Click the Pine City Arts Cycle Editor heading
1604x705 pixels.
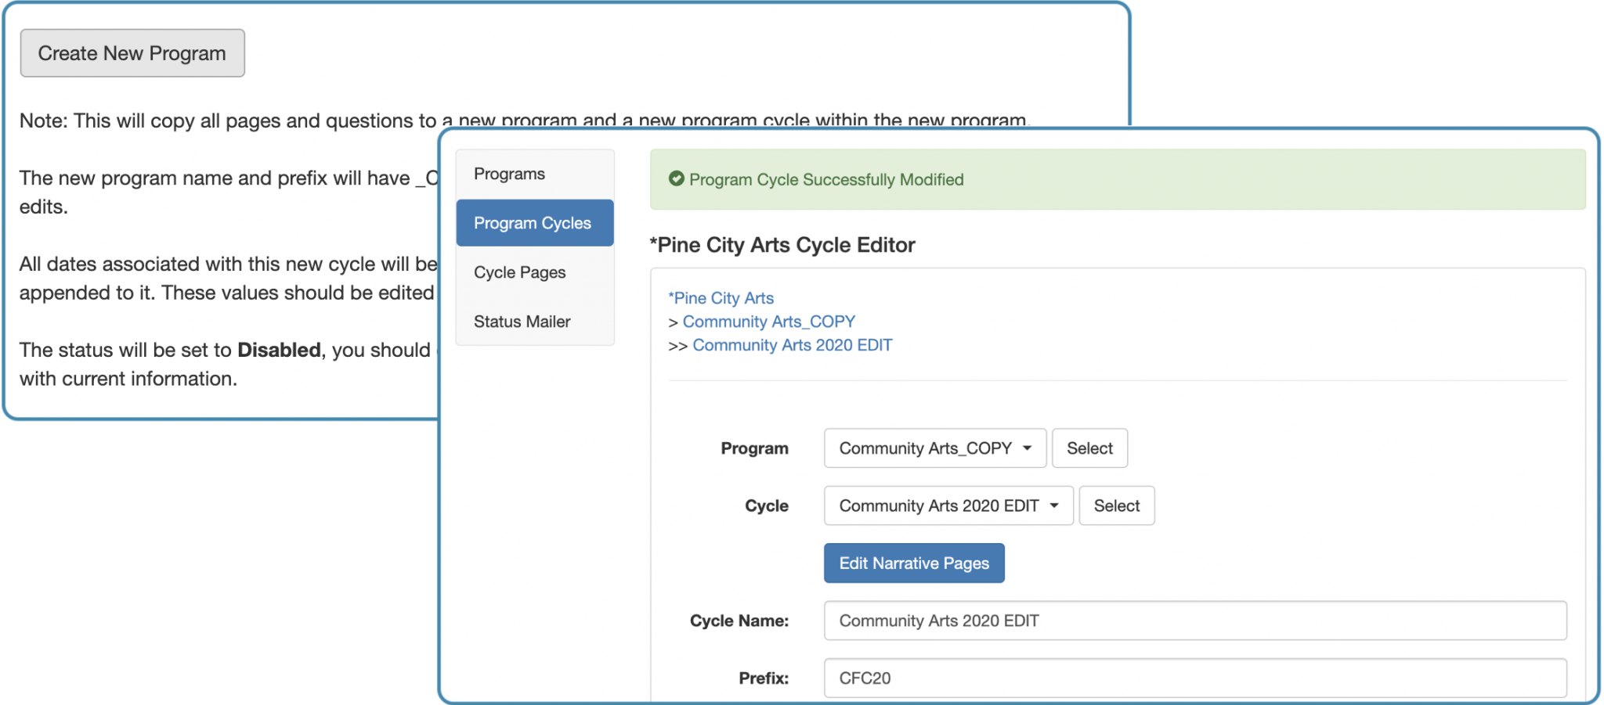point(782,245)
